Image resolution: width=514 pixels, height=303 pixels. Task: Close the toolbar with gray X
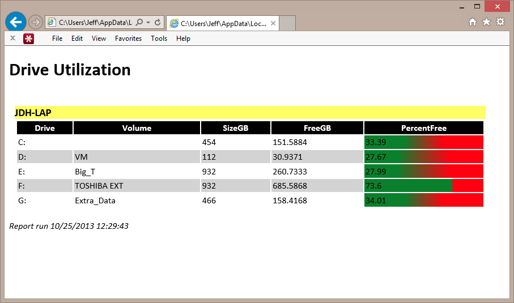pos(13,38)
